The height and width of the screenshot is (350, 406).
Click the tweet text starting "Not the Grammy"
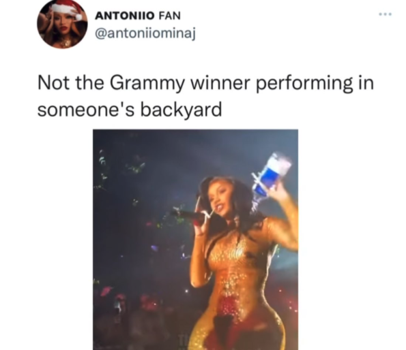pos(206,96)
